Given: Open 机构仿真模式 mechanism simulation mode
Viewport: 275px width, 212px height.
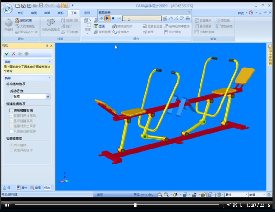Looking at the screenshot, I should tap(51, 25).
